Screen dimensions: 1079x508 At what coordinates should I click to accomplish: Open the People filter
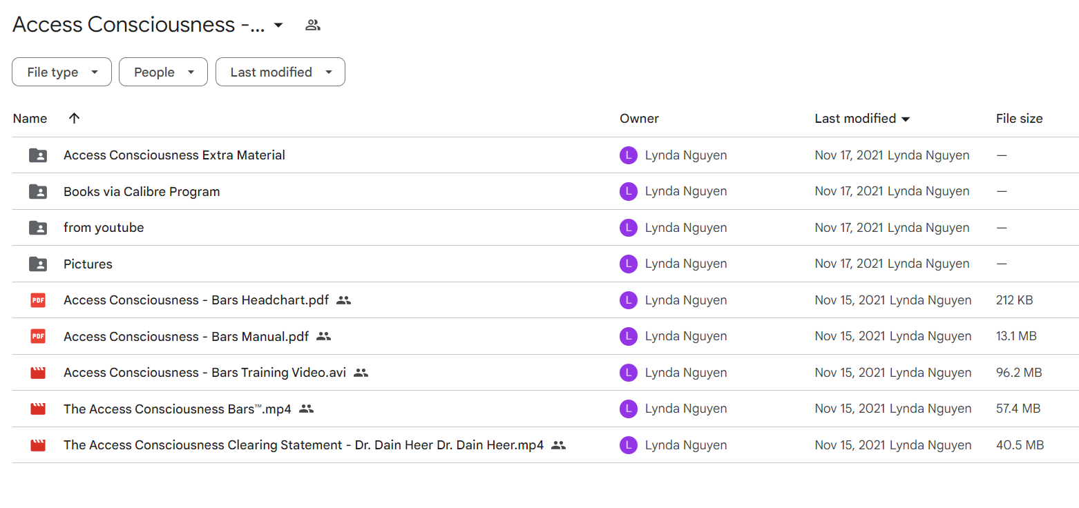(x=163, y=72)
